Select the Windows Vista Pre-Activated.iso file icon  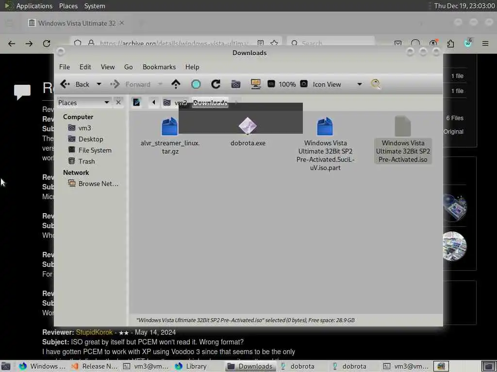403,126
